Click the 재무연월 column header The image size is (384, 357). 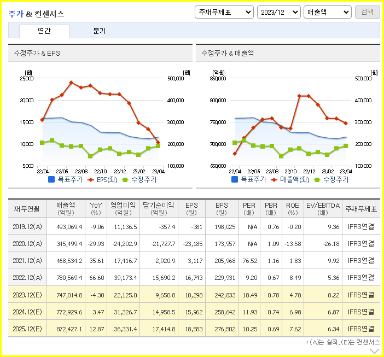(x=27, y=209)
